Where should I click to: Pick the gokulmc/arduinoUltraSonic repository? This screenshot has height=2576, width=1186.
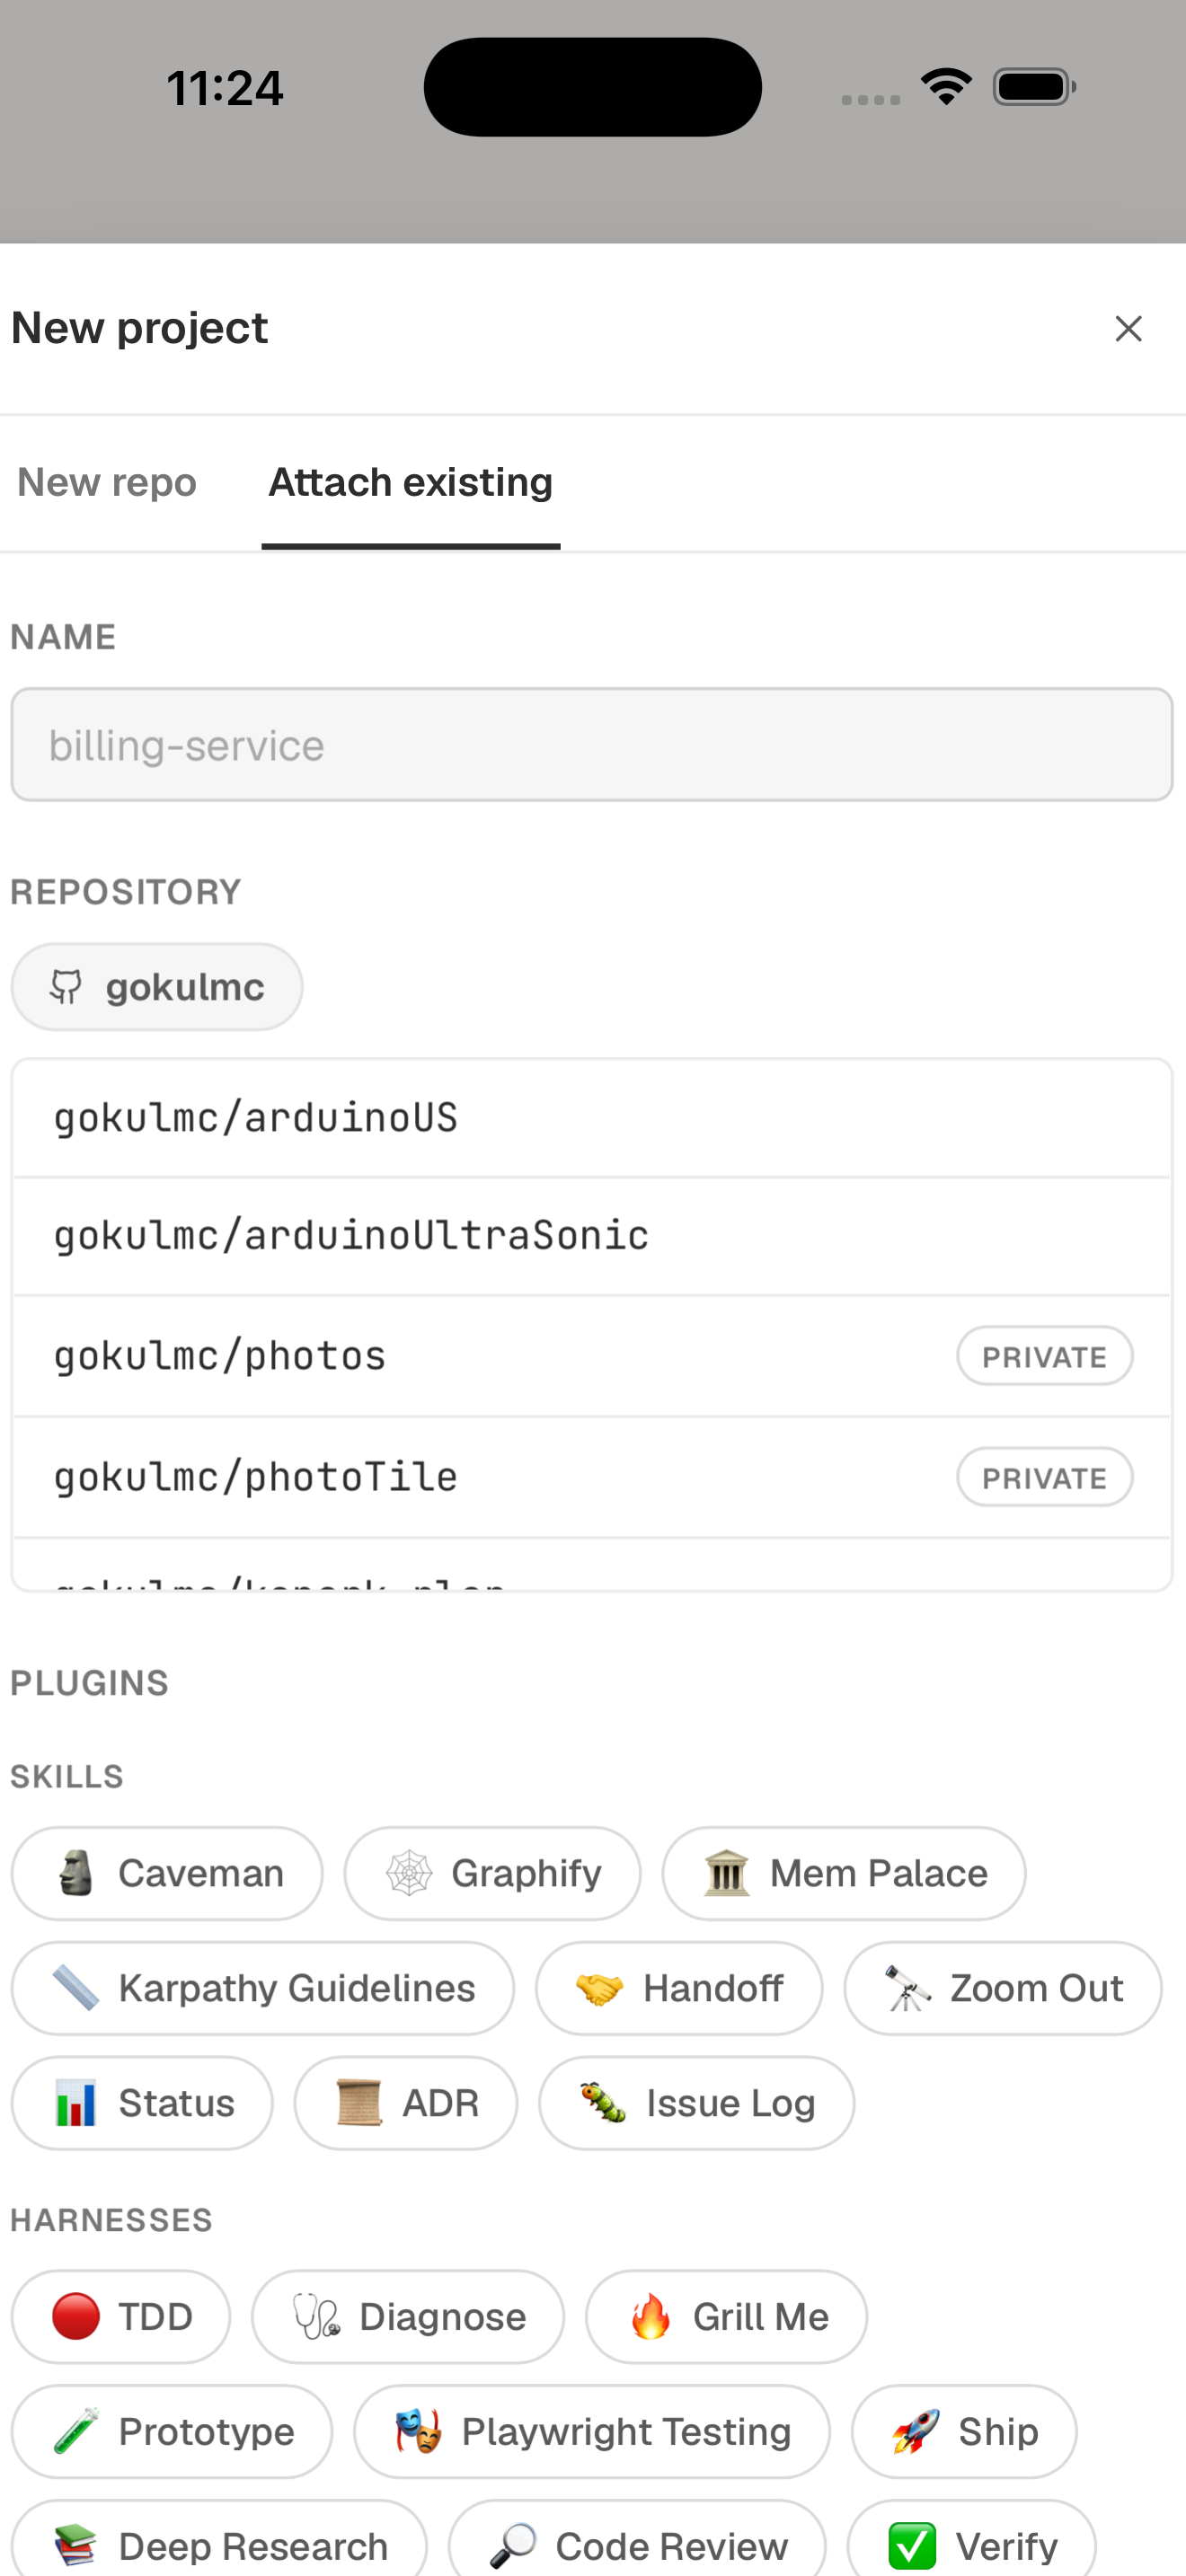coord(592,1236)
